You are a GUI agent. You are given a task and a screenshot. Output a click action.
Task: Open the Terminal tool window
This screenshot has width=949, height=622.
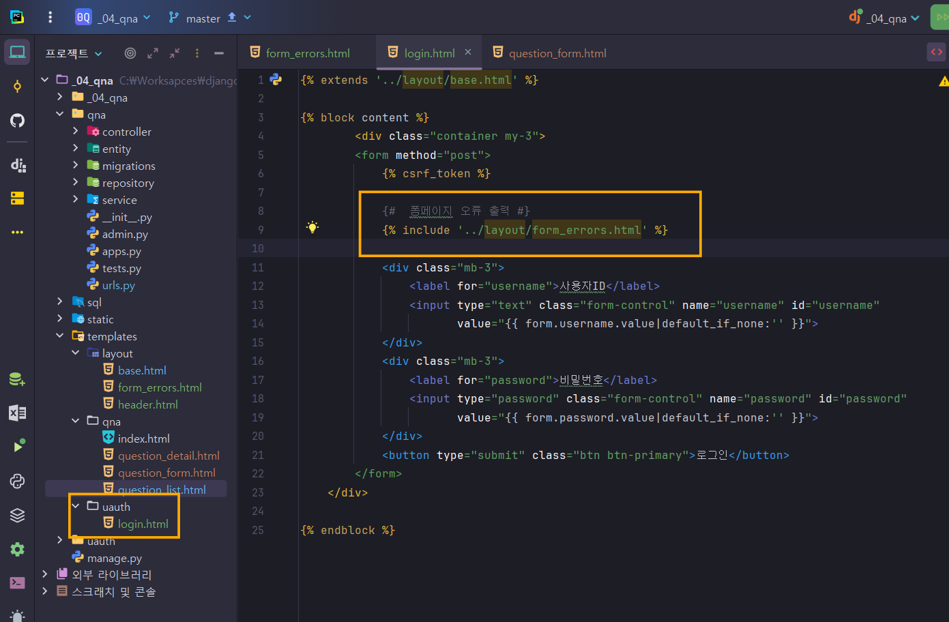pos(17,582)
